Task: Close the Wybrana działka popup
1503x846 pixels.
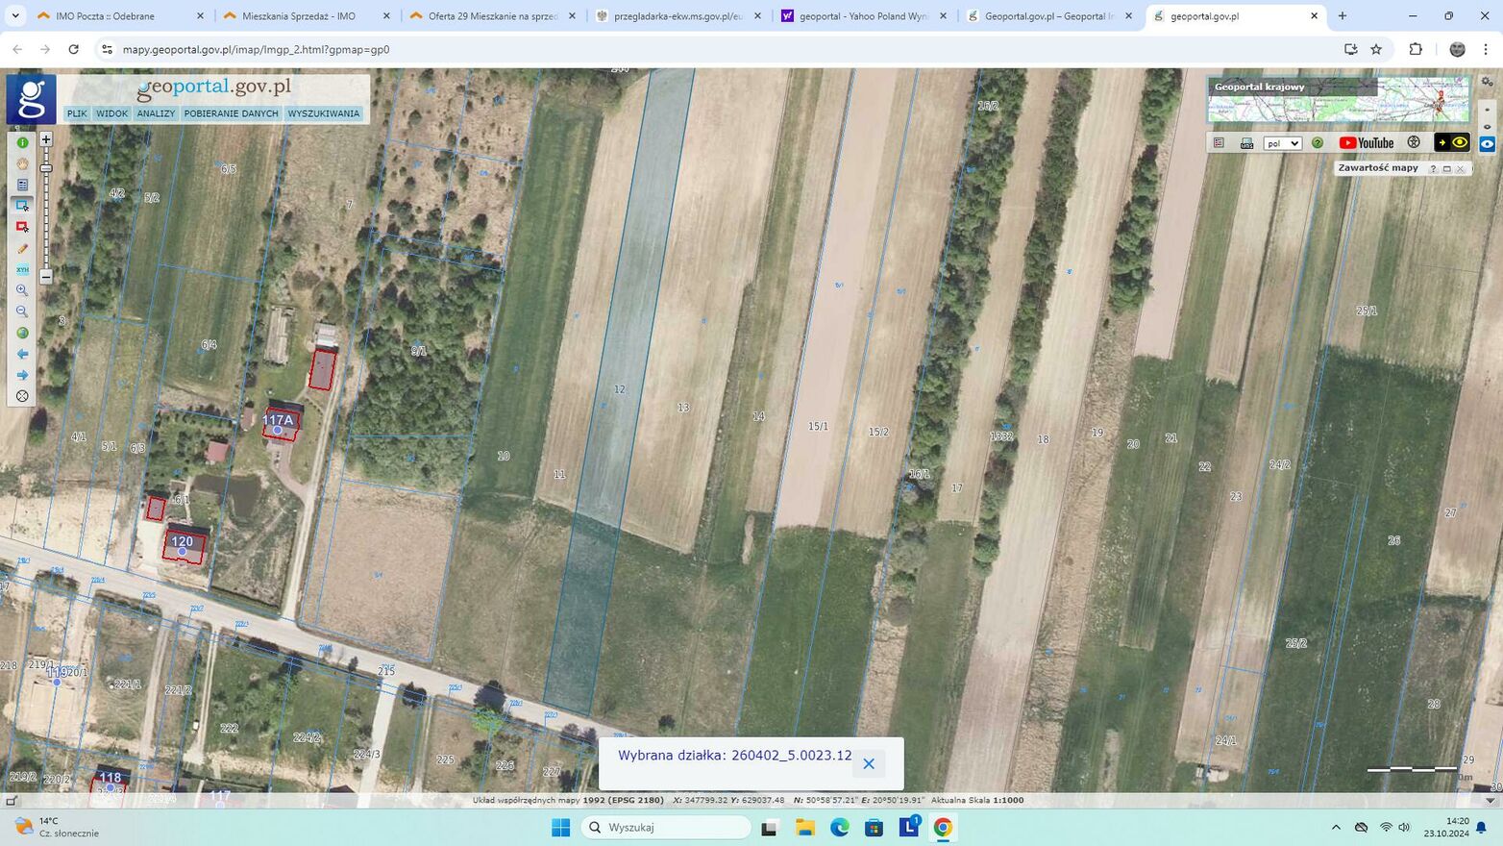Action: pos(869,763)
